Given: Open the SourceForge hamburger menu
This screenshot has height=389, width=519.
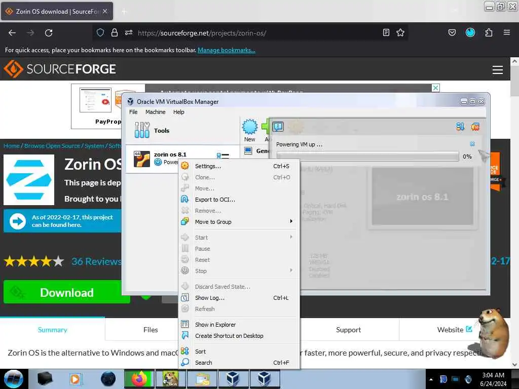Looking at the screenshot, I should point(498,70).
